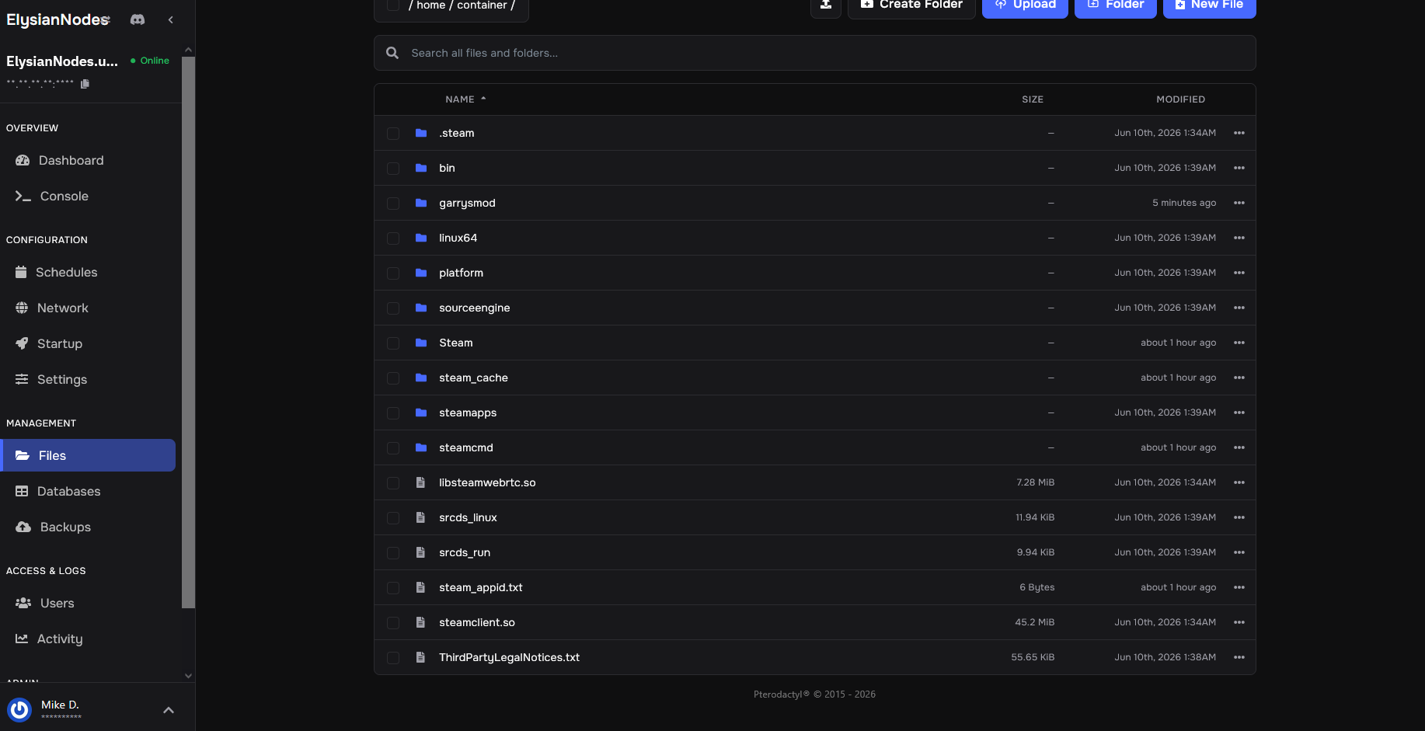
Task: Open Startup settings
Action: (x=88, y=343)
